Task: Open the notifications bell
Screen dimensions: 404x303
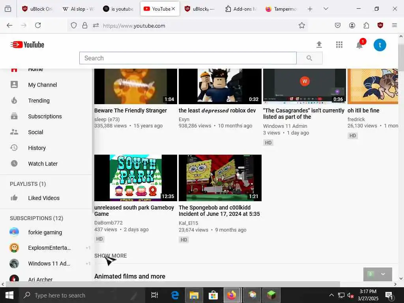Action: (360, 45)
